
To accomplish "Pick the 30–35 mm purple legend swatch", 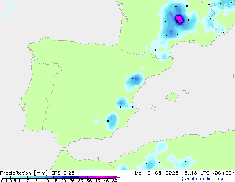I will tap(83, 177).
